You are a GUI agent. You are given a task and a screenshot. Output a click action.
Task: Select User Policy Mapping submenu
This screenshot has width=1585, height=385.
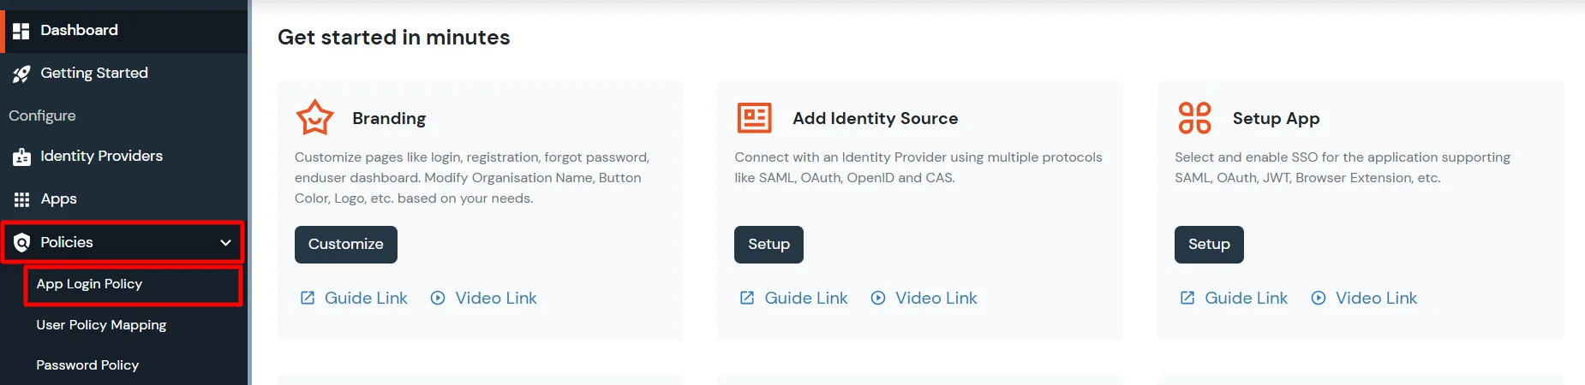(x=101, y=325)
